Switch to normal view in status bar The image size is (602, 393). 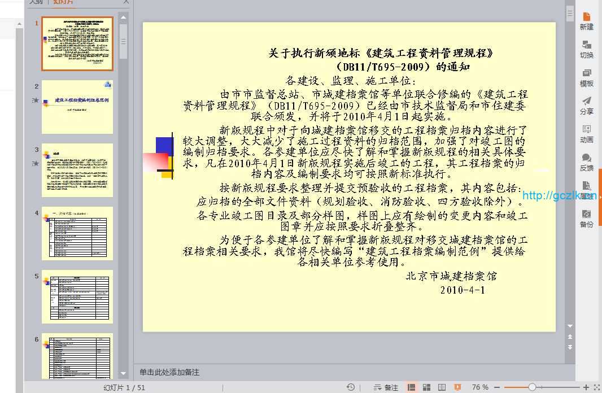[x=412, y=387]
